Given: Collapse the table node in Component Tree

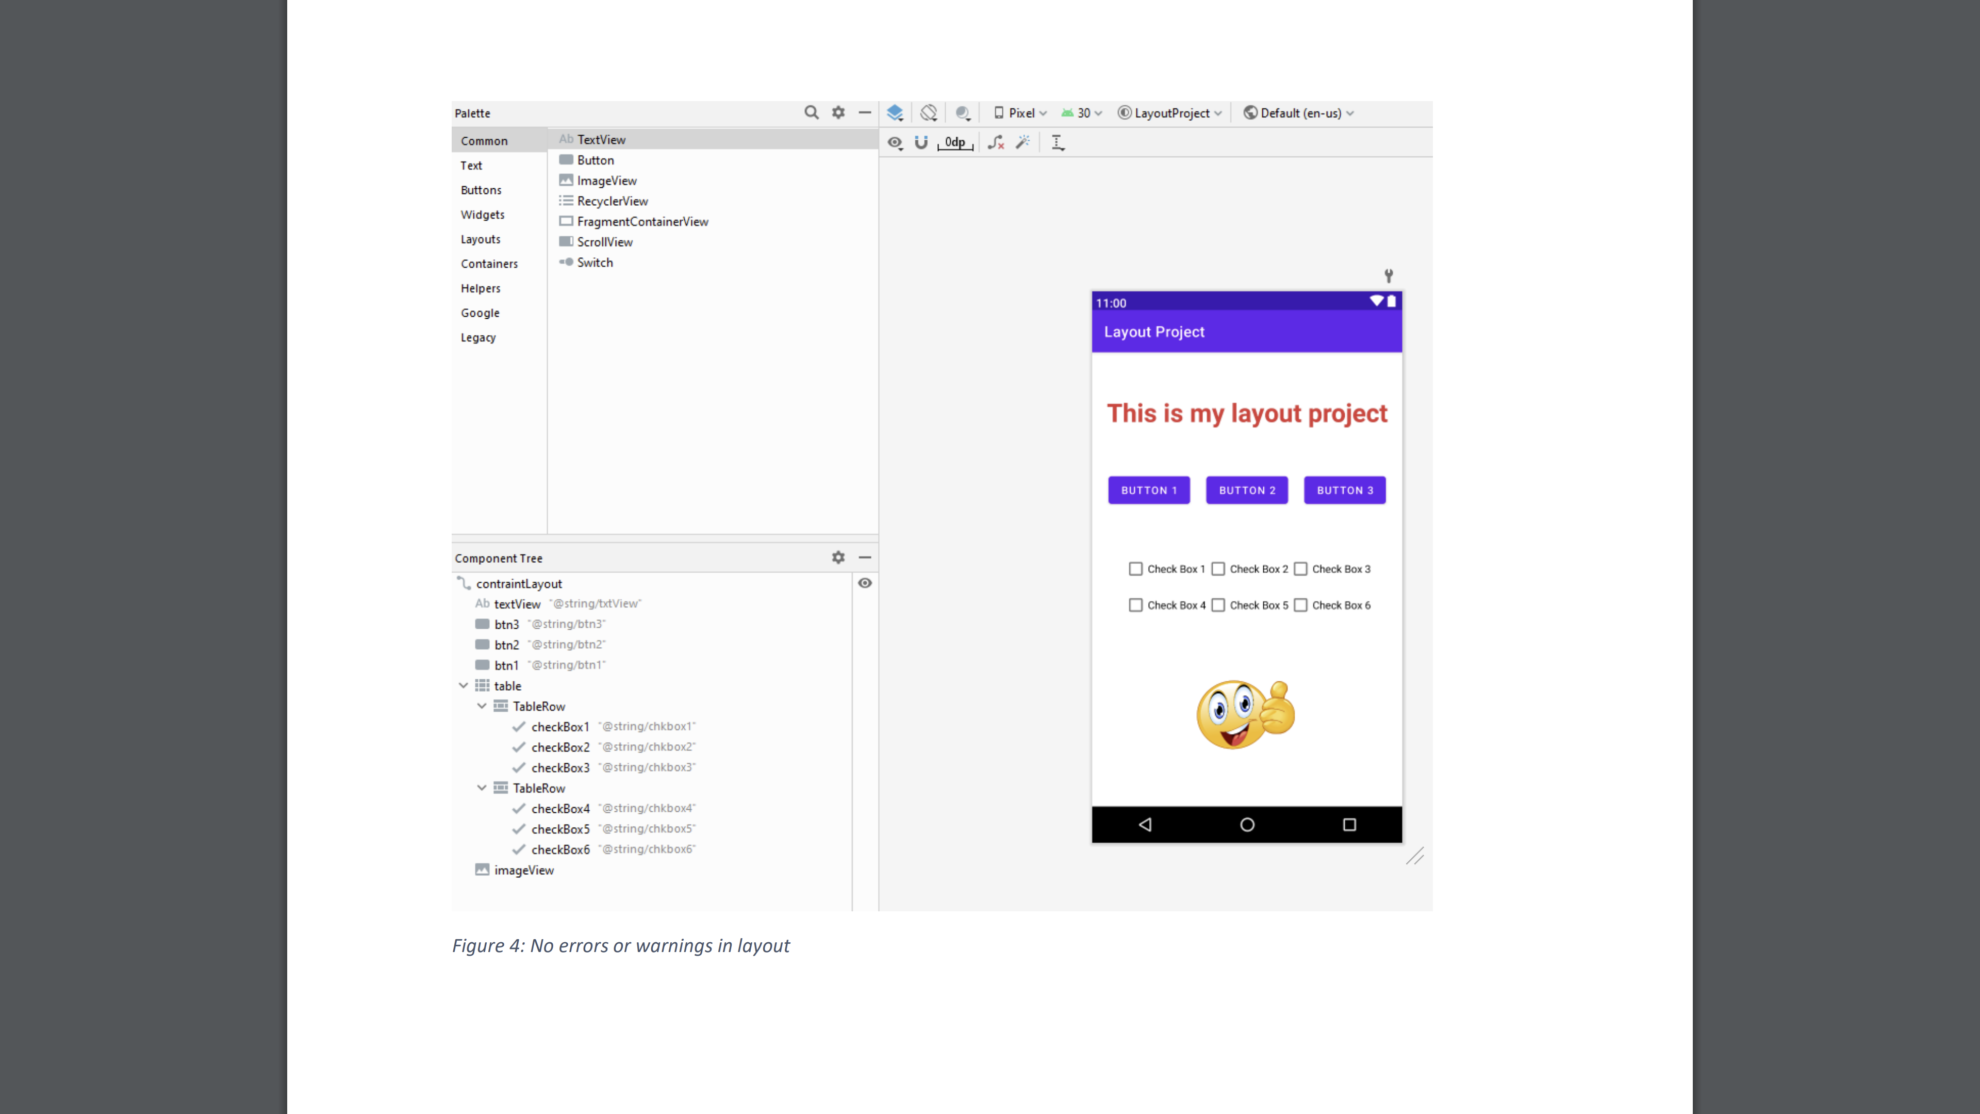Looking at the screenshot, I should point(464,685).
